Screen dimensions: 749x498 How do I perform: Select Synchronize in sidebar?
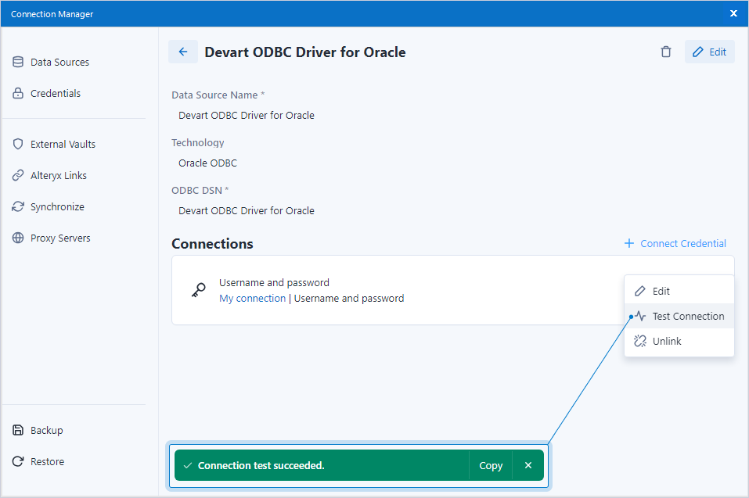(57, 206)
